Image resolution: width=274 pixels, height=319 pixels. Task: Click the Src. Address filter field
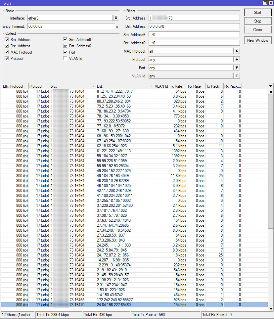(x=194, y=18)
